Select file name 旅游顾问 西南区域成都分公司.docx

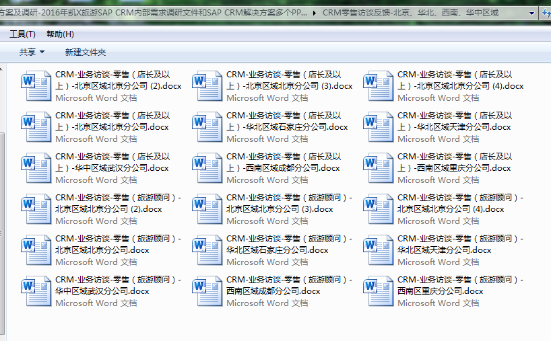pyautogui.click(x=289, y=285)
